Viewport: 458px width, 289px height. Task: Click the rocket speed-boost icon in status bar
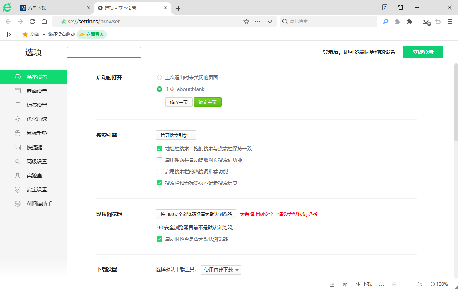pos(345,284)
